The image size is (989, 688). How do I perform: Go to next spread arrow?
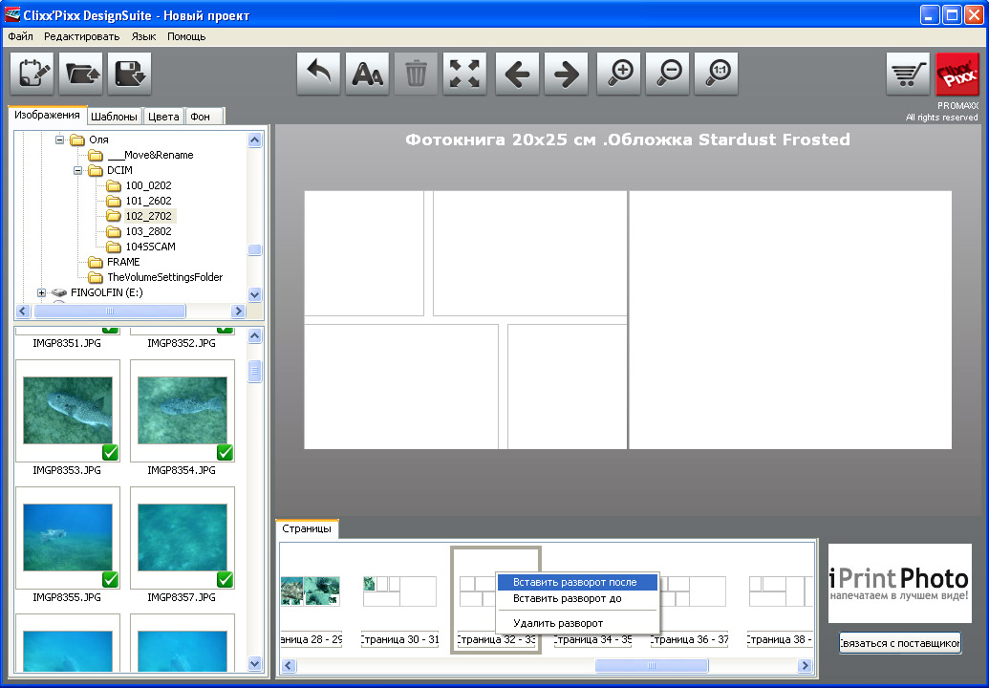(566, 74)
